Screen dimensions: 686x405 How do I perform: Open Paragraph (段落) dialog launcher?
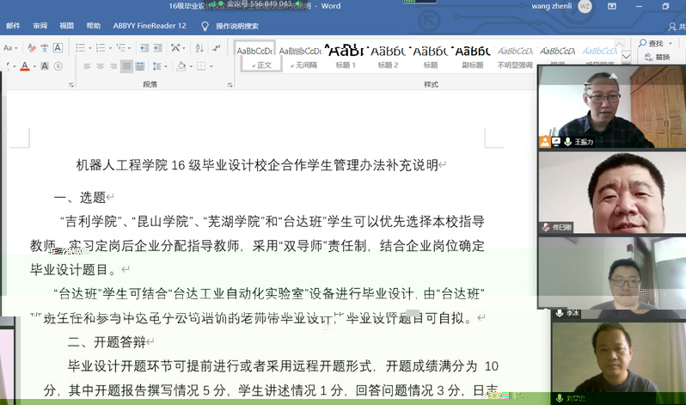[x=230, y=85]
